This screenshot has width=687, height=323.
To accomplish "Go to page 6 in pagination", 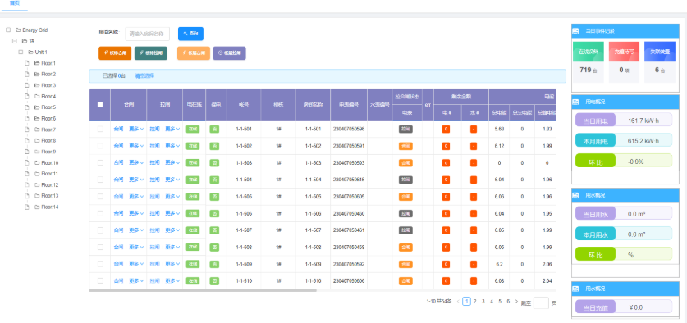I will tap(508, 302).
